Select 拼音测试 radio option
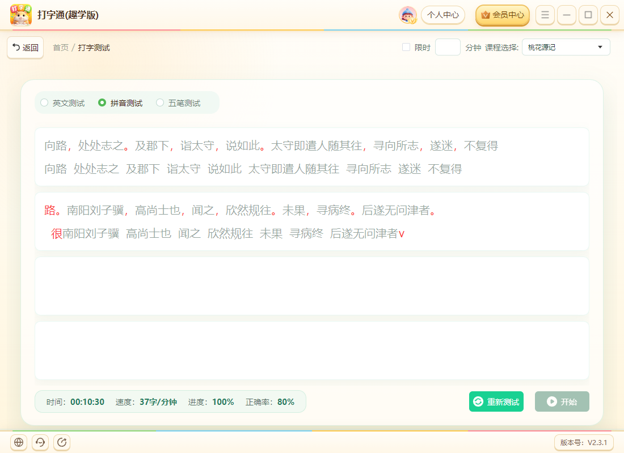 pyautogui.click(x=121, y=103)
